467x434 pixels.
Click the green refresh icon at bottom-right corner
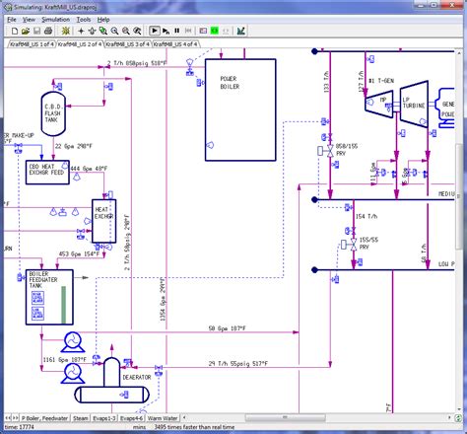pyautogui.click(x=458, y=418)
